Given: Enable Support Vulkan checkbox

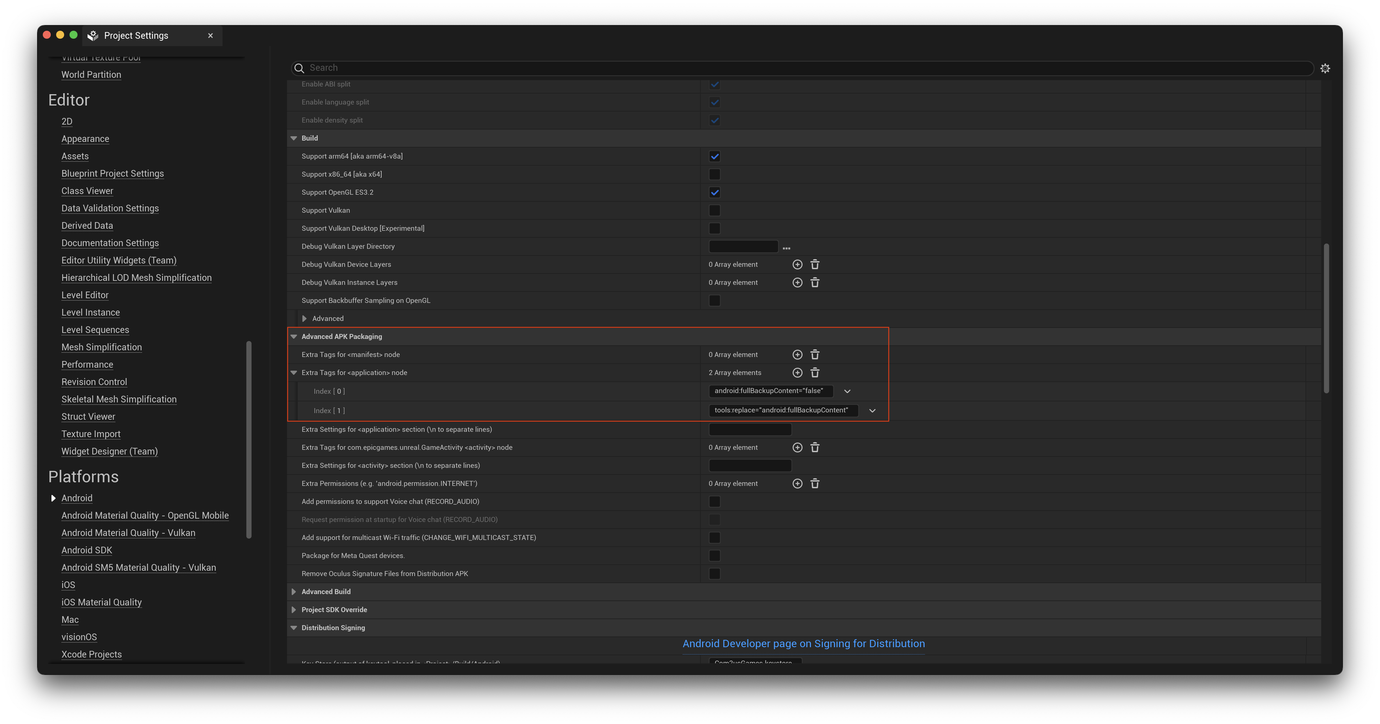Looking at the screenshot, I should click(x=714, y=210).
